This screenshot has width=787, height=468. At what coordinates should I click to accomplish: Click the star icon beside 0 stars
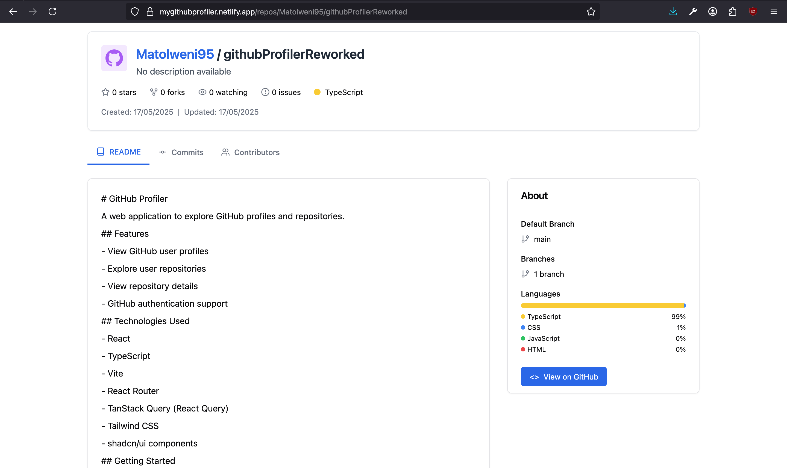coord(105,92)
